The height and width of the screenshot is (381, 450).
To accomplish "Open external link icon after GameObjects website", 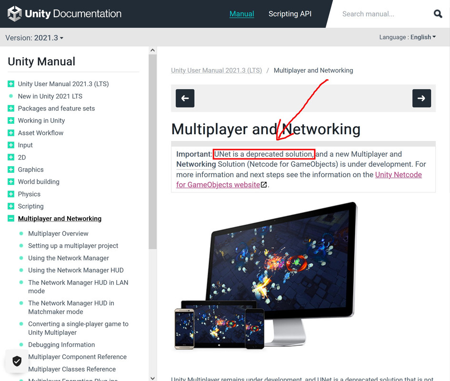I will pos(264,185).
